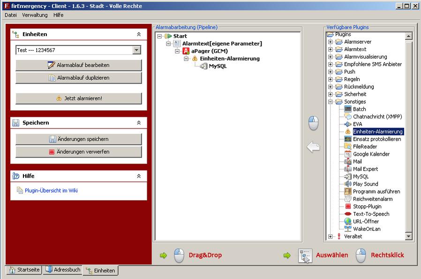Click the left arrow between panels

(313, 148)
